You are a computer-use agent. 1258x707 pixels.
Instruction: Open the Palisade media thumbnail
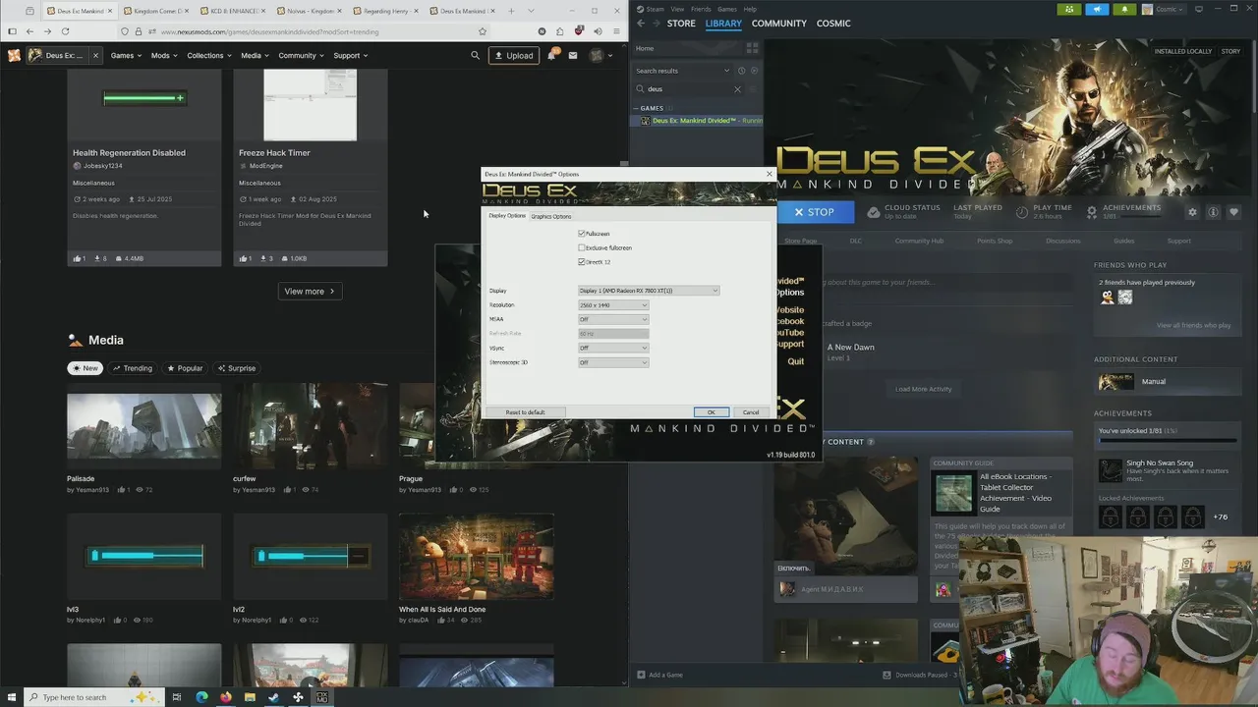coord(144,426)
